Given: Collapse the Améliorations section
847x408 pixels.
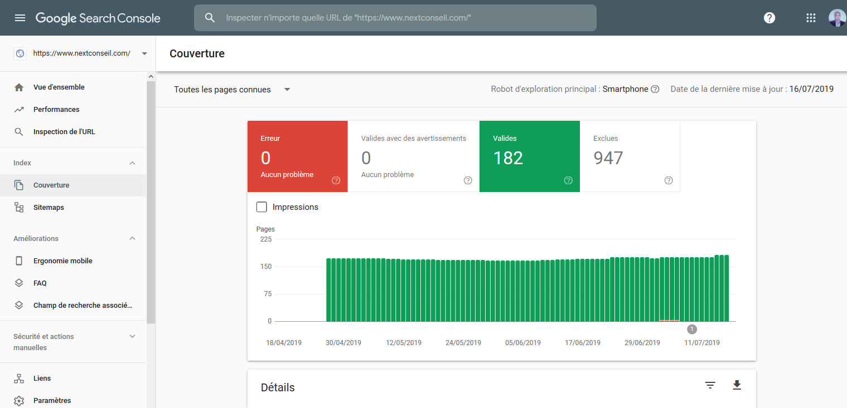Looking at the screenshot, I should 132,239.
